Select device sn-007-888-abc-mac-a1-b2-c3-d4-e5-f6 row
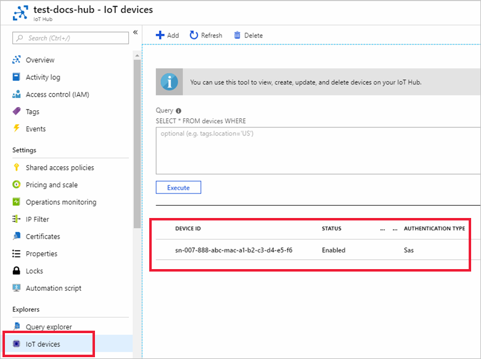481x359 pixels. coord(234,250)
